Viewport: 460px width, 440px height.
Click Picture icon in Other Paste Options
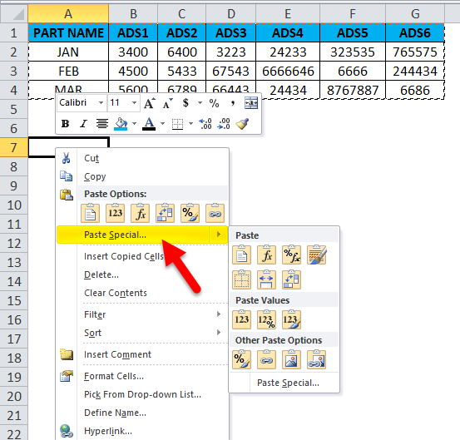pos(291,359)
